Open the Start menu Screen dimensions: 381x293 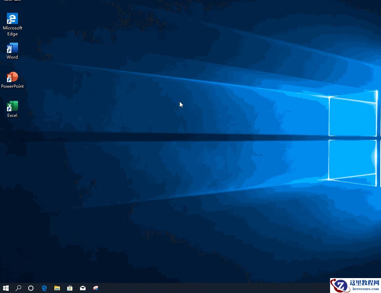[x=6, y=288]
